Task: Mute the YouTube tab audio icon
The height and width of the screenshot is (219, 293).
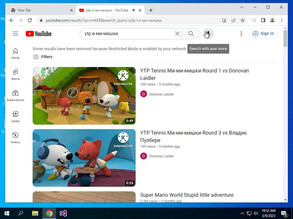Action: 134,10
